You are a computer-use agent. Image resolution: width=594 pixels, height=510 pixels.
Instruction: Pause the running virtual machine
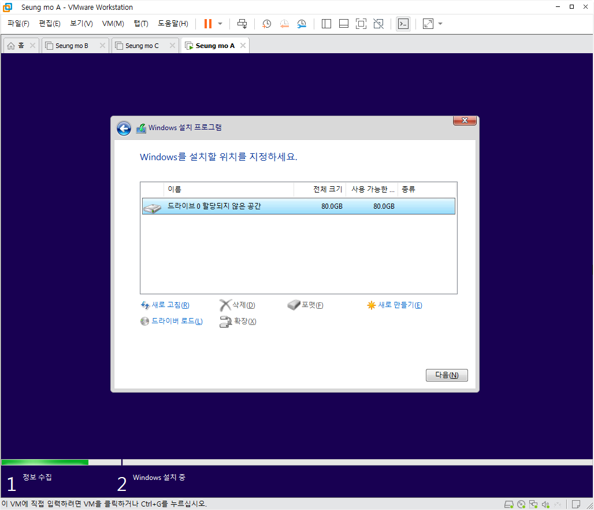(207, 24)
